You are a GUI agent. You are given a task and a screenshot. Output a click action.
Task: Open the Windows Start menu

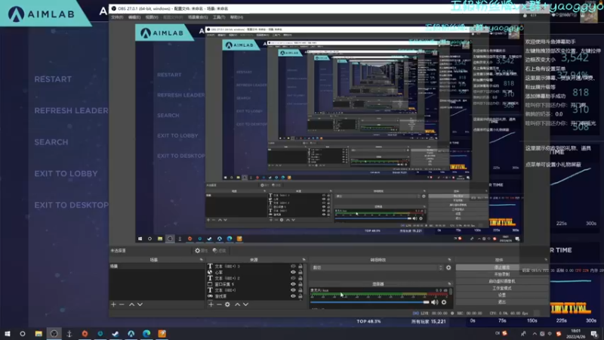pyautogui.click(x=8, y=334)
